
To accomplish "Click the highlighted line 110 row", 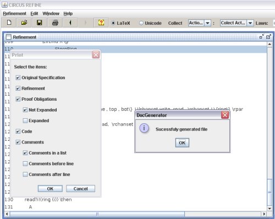I will (x=136, y=49).
